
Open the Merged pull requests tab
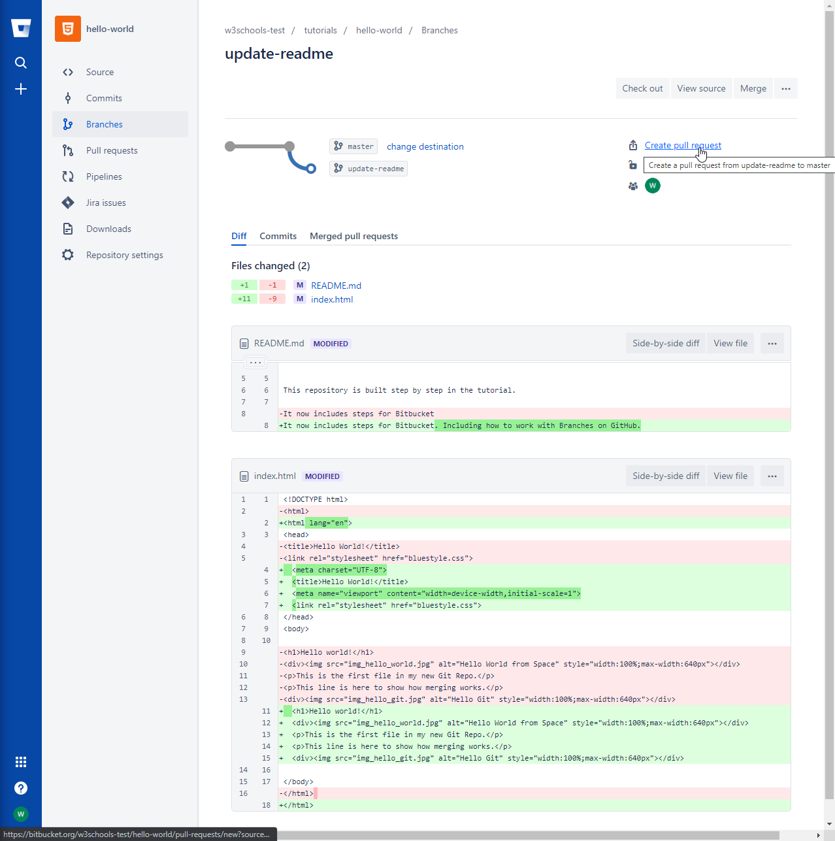pos(353,236)
